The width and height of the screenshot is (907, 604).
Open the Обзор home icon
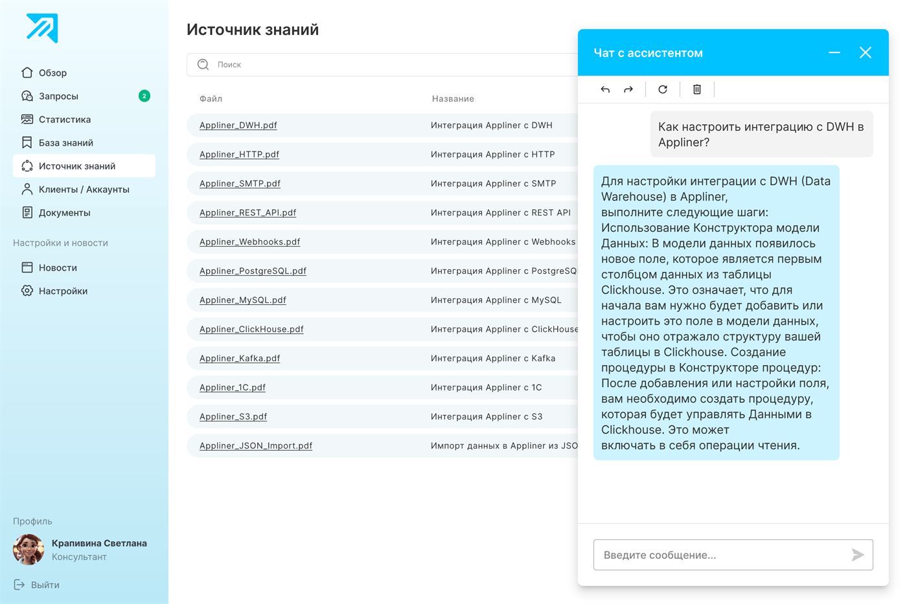pyautogui.click(x=27, y=73)
